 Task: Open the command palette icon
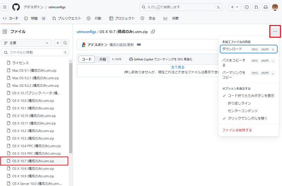[219, 7]
